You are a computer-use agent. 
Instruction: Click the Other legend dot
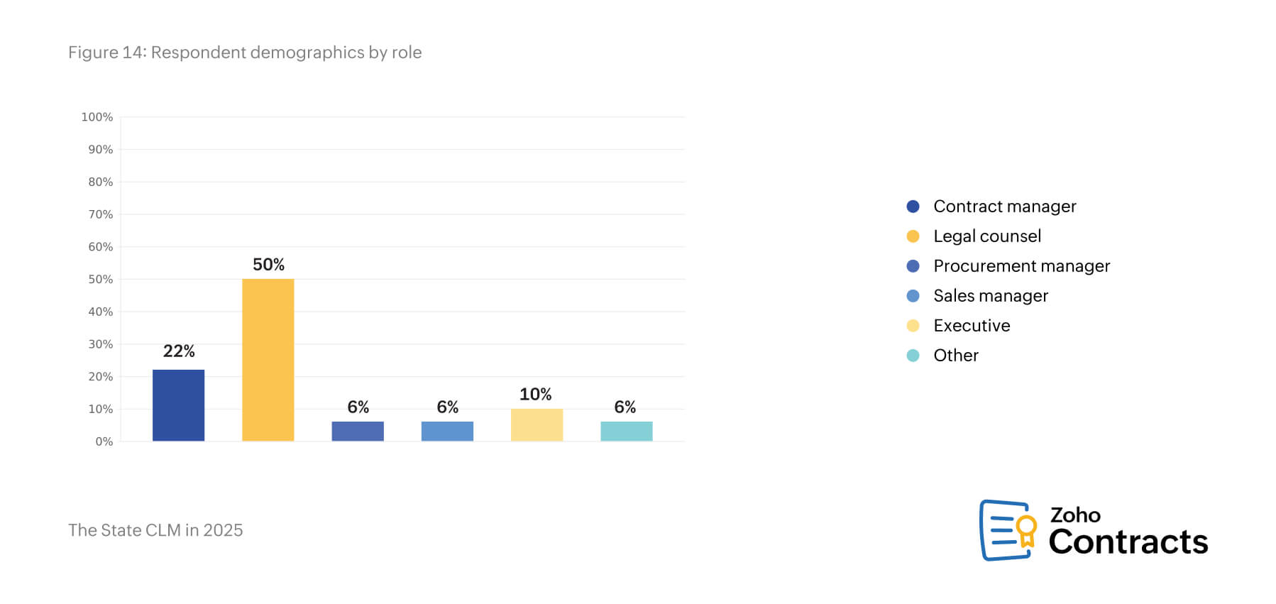[x=913, y=356]
